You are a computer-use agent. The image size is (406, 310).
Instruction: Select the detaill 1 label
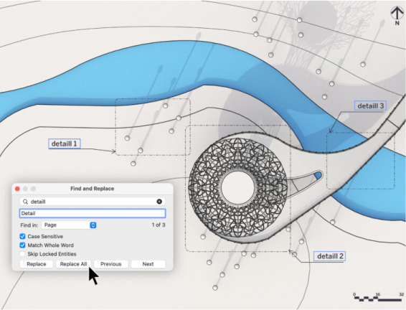(x=65, y=144)
